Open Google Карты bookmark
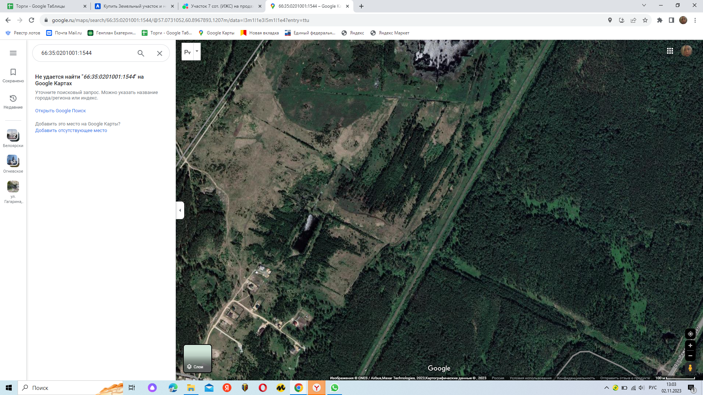This screenshot has height=395, width=703. [x=216, y=33]
